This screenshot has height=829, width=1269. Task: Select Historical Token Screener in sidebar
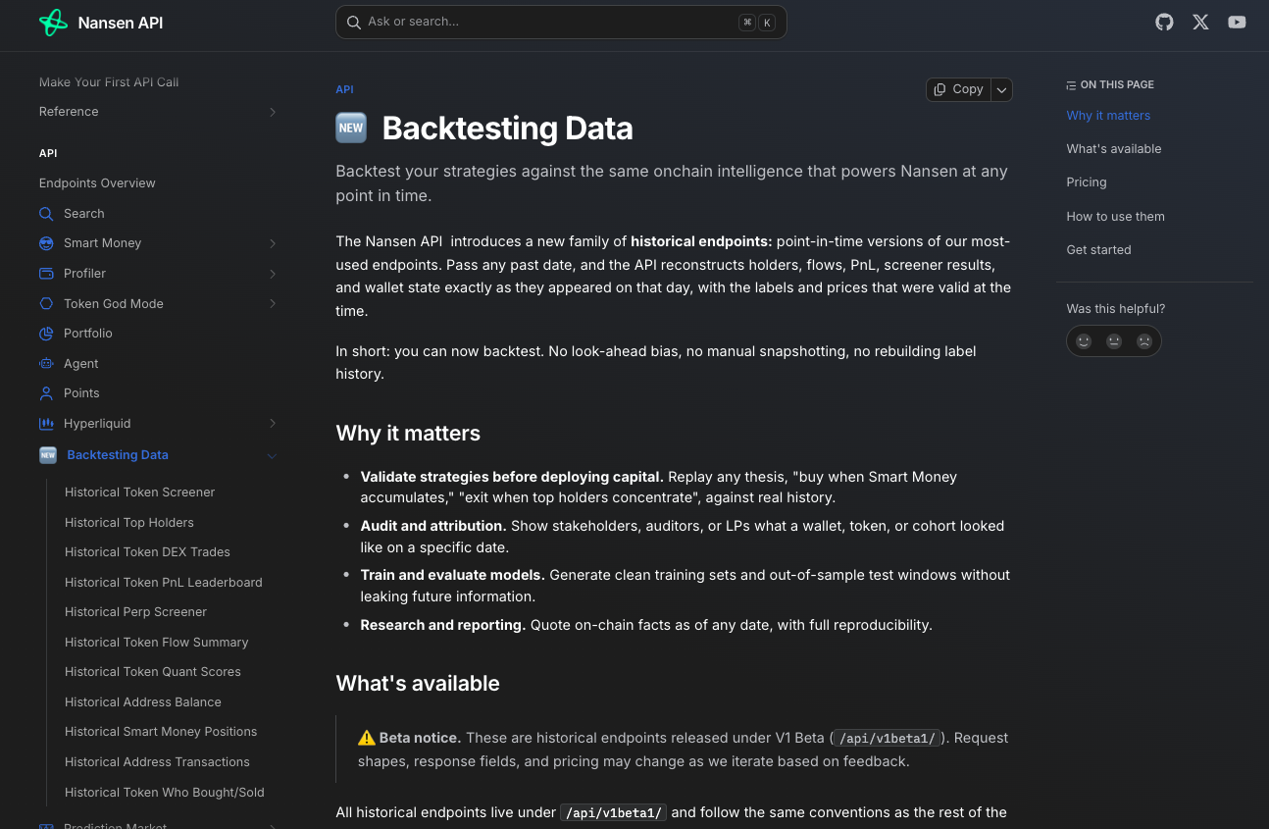point(139,492)
